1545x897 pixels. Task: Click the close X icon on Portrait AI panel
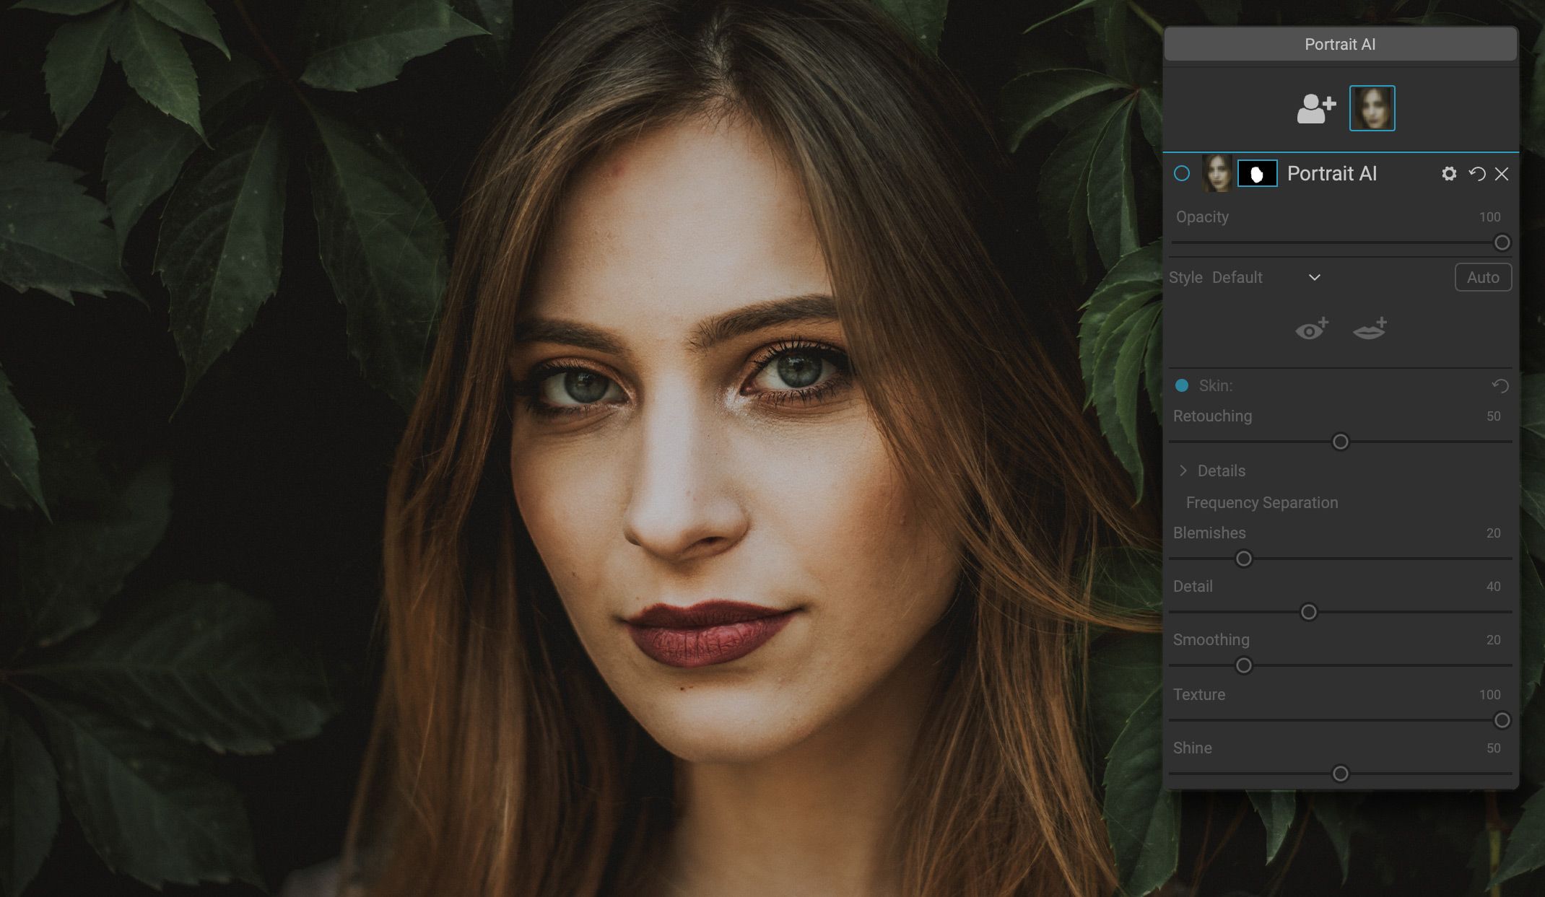pyautogui.click(x=1501, y=173)
